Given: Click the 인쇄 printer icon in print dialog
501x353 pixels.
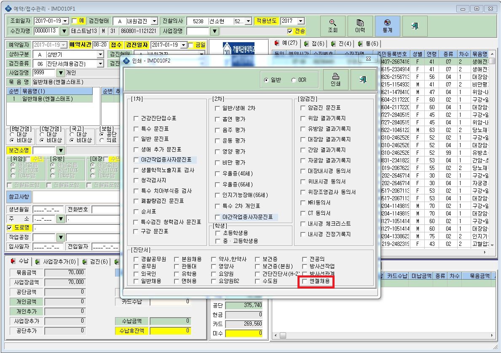Looking at the screenshot, I should point(335,80).
